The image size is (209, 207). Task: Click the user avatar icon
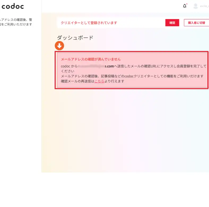[196, 6]
